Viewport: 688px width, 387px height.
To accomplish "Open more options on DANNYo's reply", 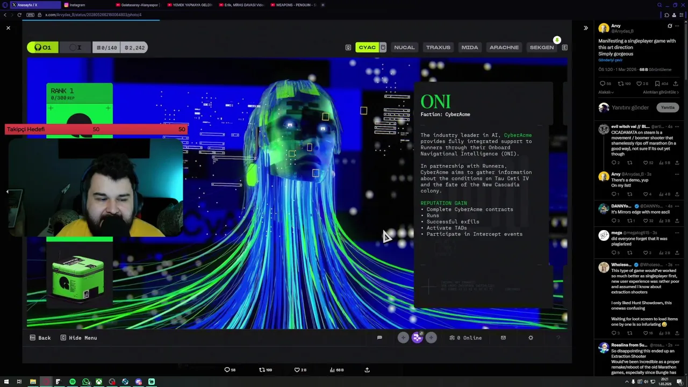I will pos(677,206).
